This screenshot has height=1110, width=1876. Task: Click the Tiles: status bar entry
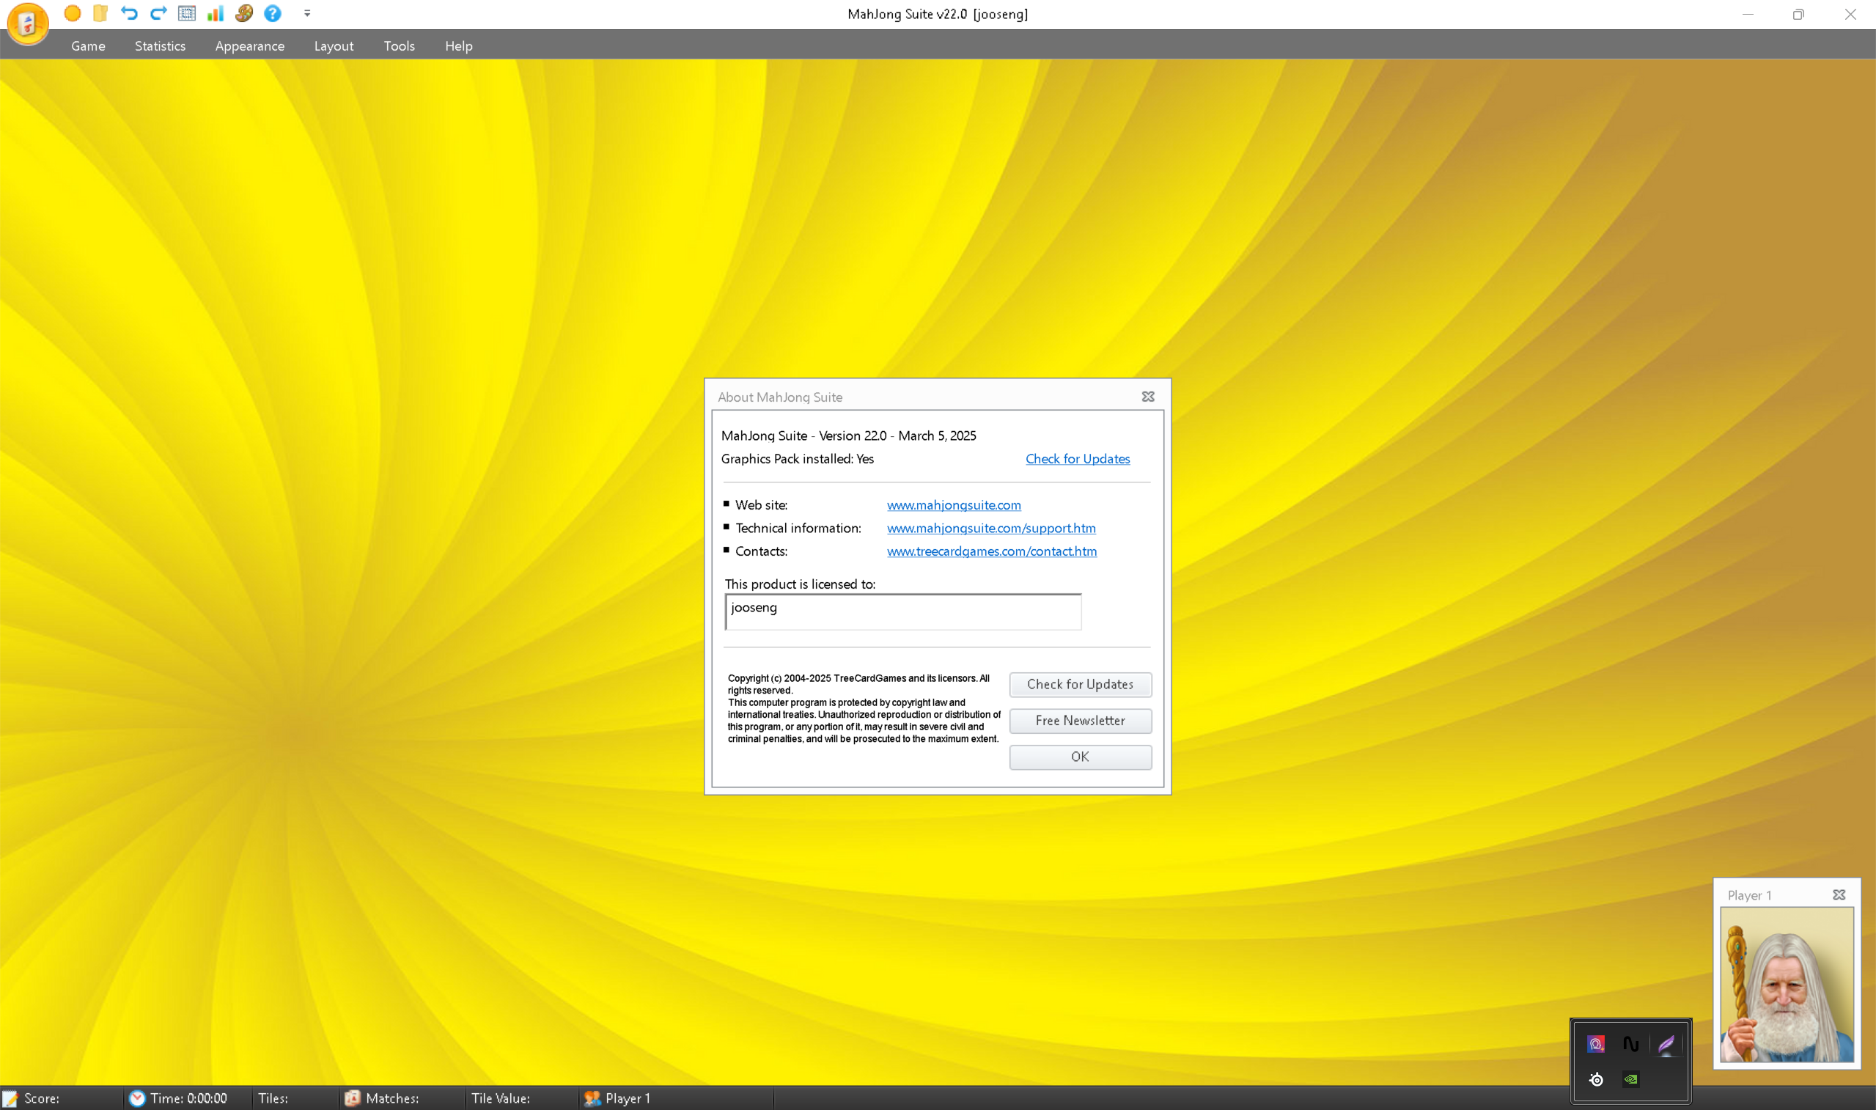tap(273, 1098)
